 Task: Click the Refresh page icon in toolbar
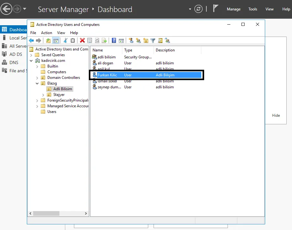click(97, 40)
